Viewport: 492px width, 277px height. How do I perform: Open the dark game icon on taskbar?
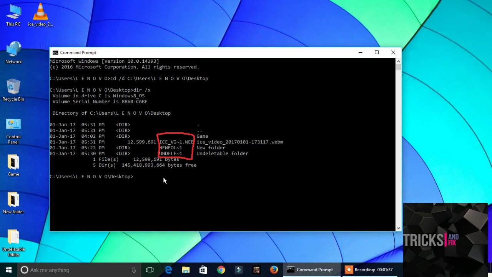[256, 270]
